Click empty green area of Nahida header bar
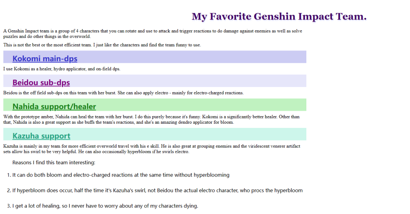Screen dimensions: 410x214 (x=201, y=105)
